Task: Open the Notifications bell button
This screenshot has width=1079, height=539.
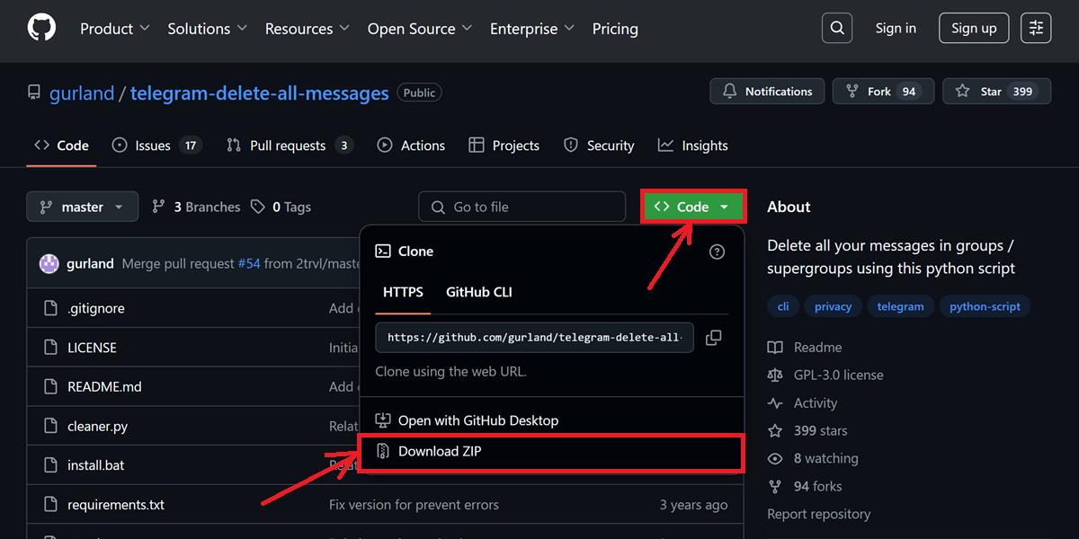Action: 766,92
